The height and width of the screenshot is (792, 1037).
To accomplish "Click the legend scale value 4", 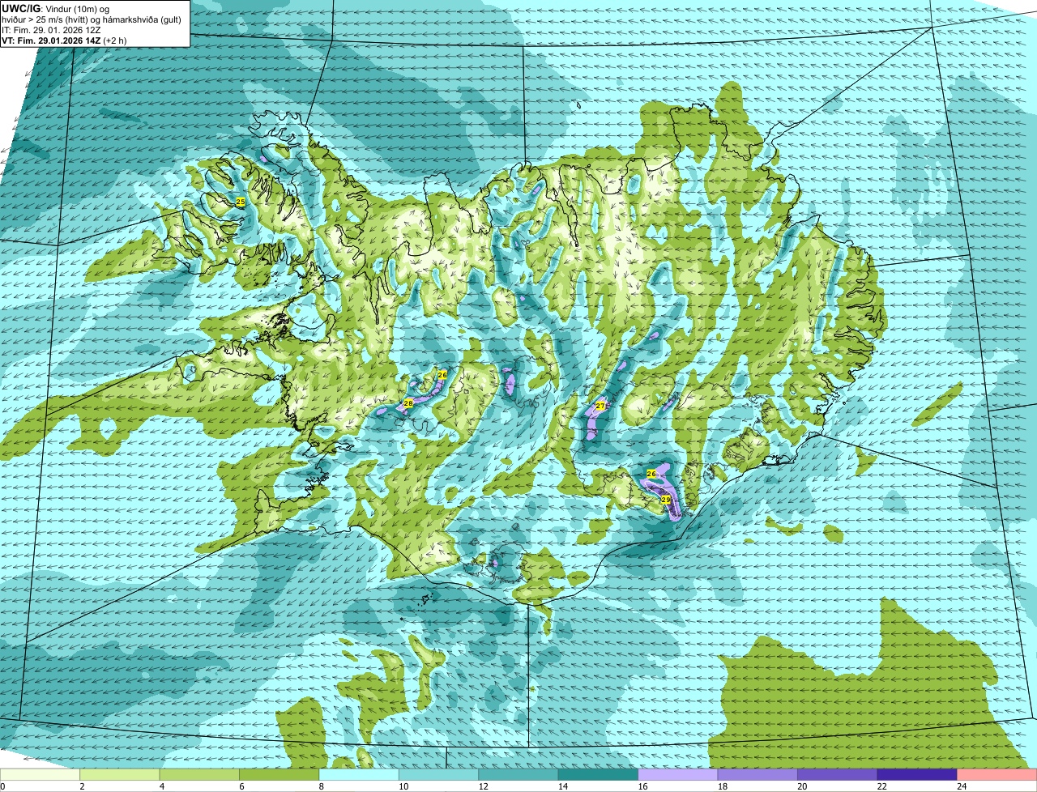I will point(161,786).
